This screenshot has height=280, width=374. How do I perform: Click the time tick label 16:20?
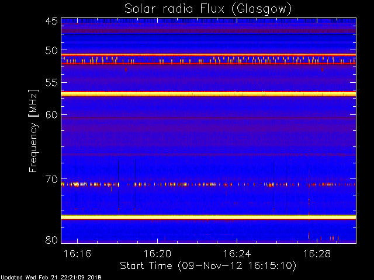[157, 254]
